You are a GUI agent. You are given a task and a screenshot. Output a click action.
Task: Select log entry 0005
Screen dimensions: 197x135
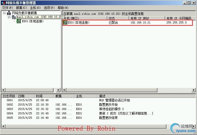(98, 118)
